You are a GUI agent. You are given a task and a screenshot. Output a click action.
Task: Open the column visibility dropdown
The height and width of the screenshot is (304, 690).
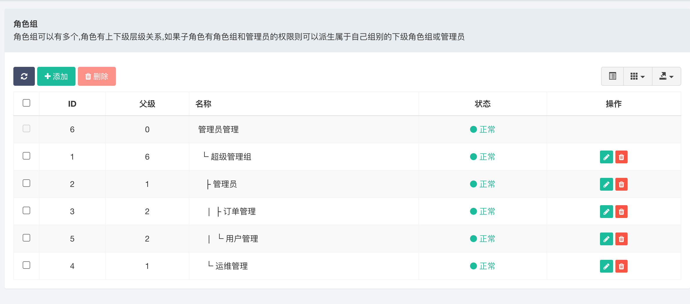(637, 76)
